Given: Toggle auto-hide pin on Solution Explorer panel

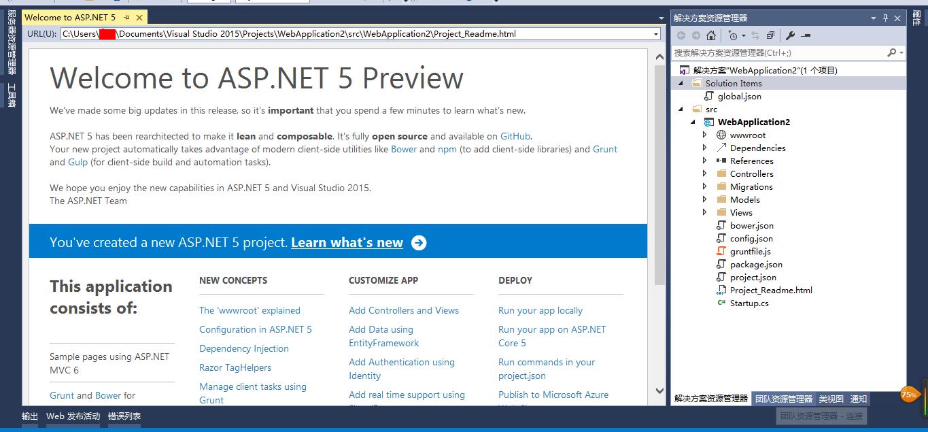Looking at the screenshot, I should pos(885,18).
